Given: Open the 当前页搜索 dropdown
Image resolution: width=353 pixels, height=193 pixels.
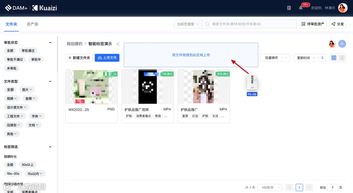Looking at the screenshot, I should tap(188, 24).
